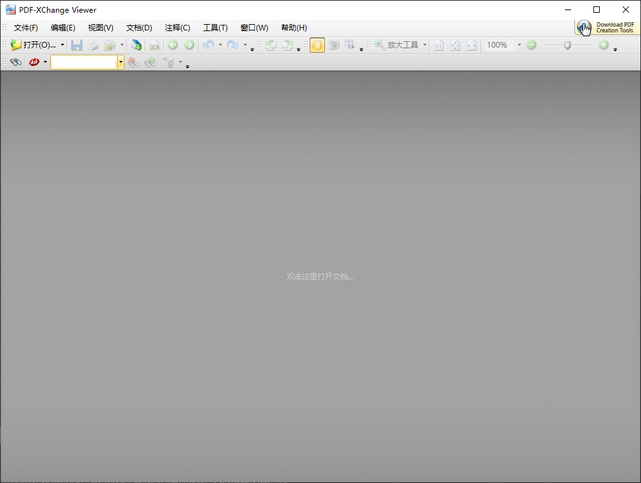Select the Hand tool
Image resolution: width=641 pixels, height=483 pixels.
pos(317,45)
